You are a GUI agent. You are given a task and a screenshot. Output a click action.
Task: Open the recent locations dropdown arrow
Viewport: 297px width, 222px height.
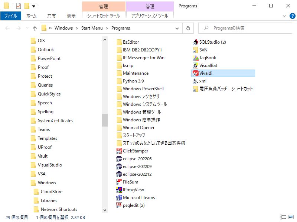pos(27,28)
